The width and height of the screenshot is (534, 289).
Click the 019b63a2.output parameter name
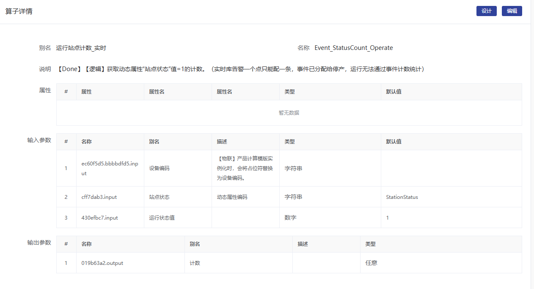pos(102,263)
